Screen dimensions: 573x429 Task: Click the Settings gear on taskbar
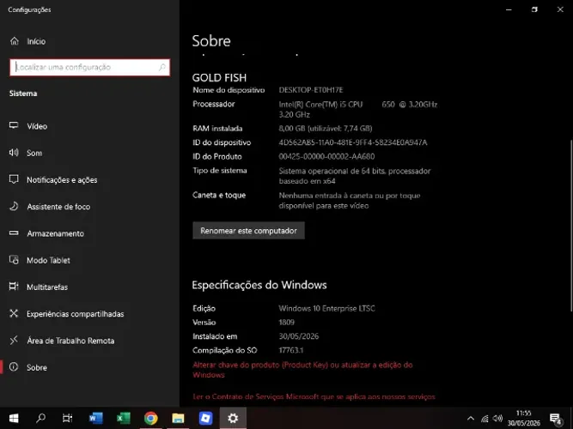233,418
